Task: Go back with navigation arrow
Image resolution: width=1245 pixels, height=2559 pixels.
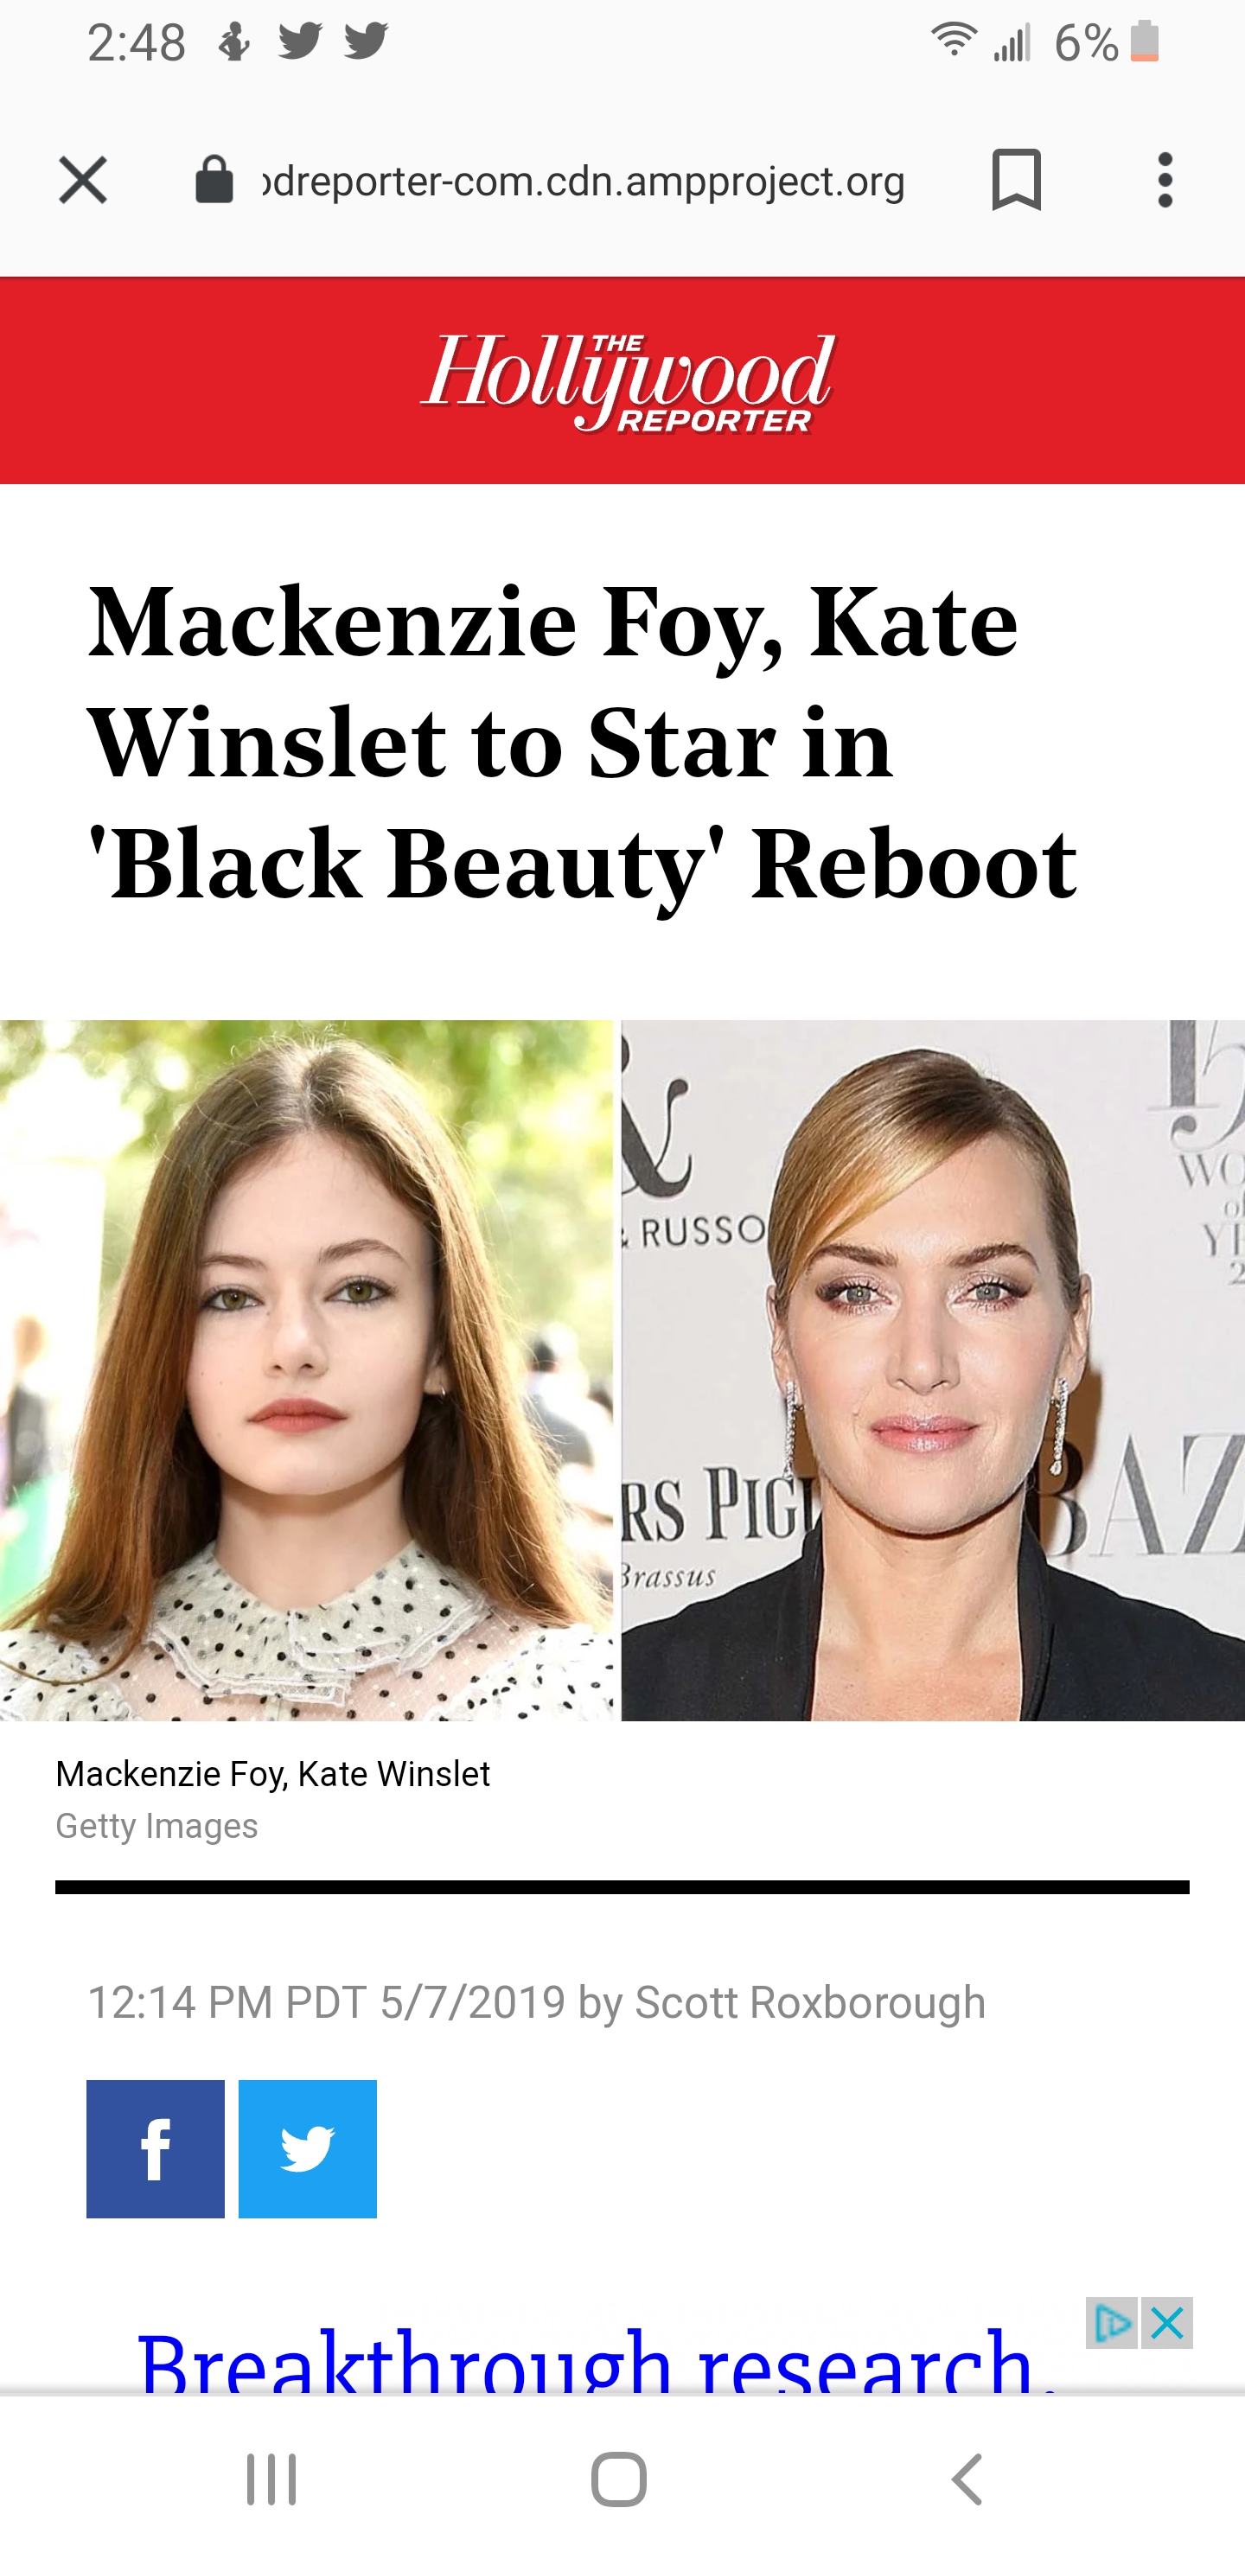Action: pyautogui.click(x=967, y=2479)
